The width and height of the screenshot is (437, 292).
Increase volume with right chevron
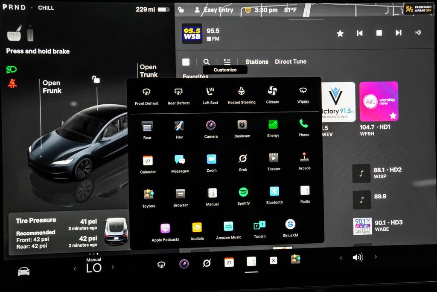376,257
